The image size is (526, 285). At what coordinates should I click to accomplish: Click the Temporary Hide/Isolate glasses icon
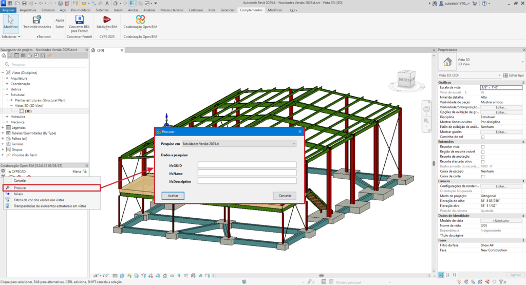172,276
